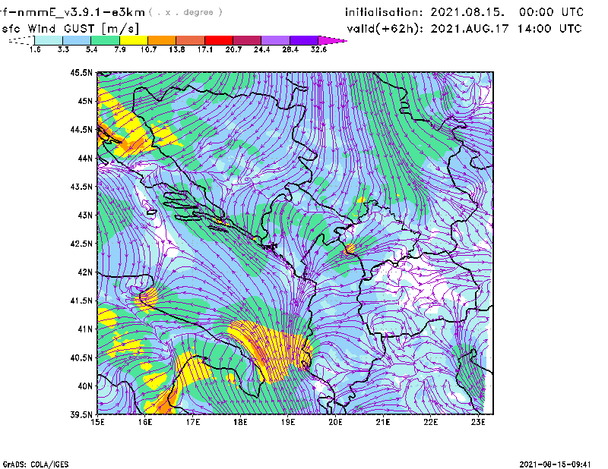Click the 41N latitude label
The height and width of the screenshot is (469, 608).
click(x=85, y=329)
